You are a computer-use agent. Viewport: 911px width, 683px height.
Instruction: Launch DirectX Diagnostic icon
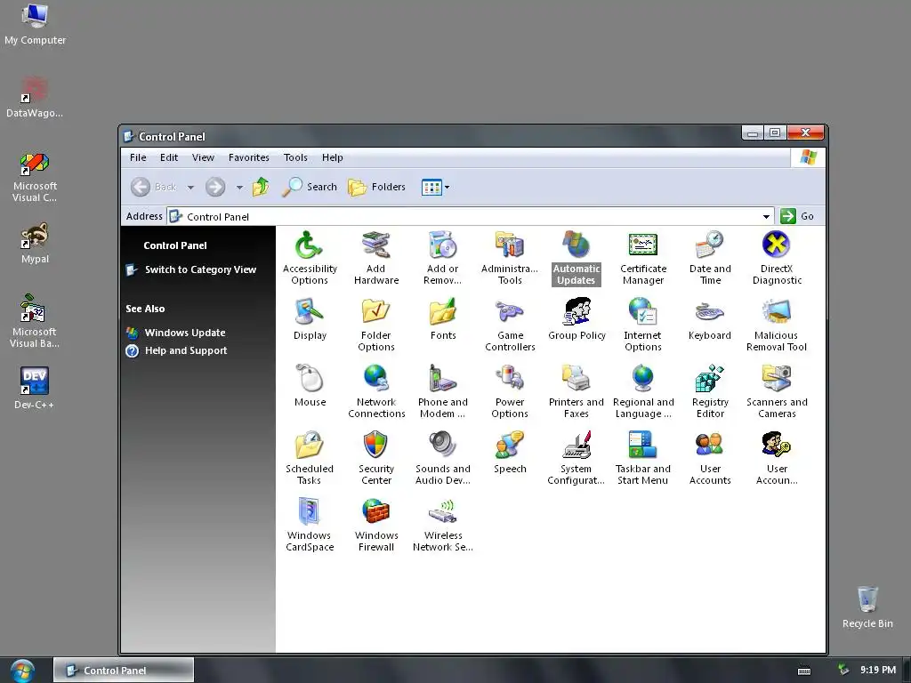[777, 258]
